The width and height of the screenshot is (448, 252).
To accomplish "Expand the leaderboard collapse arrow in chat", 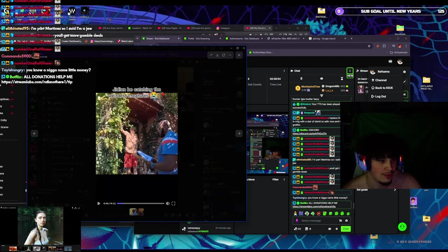I will coord(322,95).
